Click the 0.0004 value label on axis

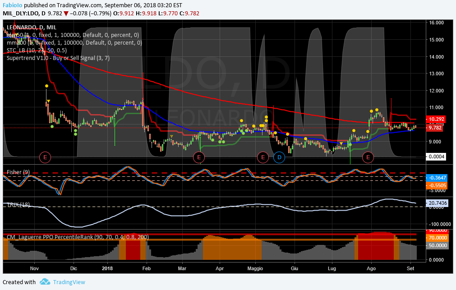pyautogui.click(x=436, y=157)
